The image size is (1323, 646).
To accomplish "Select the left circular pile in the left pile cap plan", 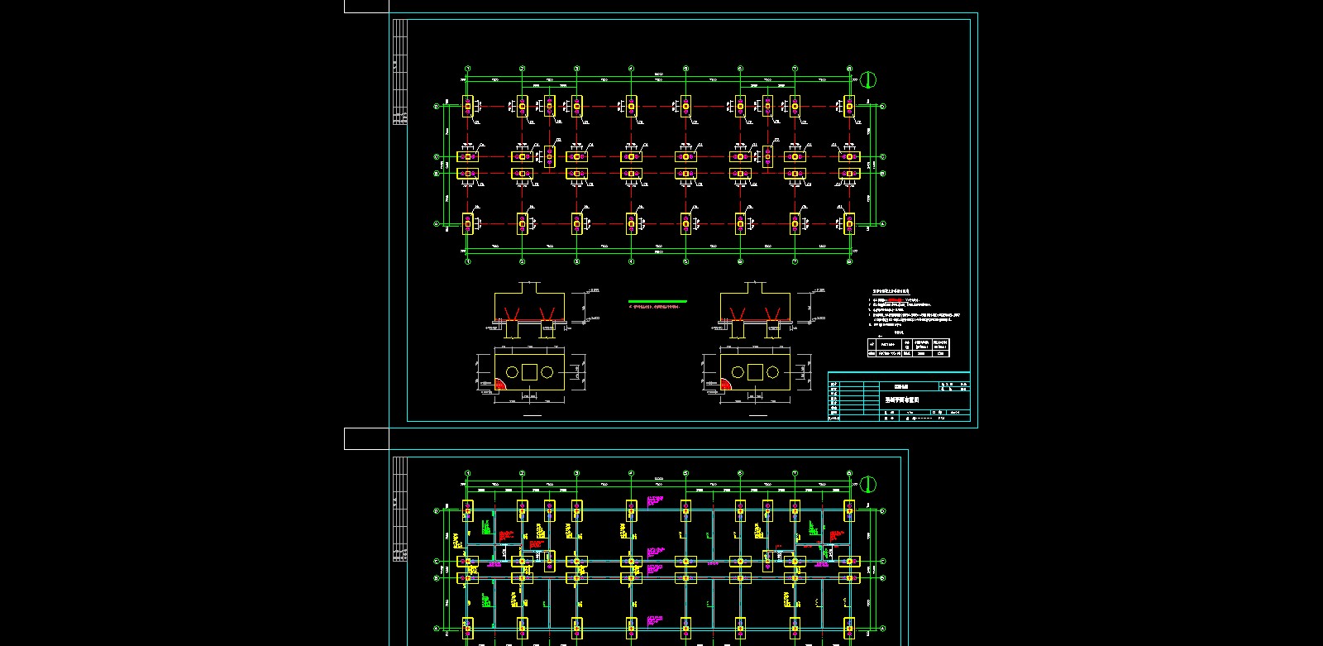I will pyautogui.click(x=511, y=373).
